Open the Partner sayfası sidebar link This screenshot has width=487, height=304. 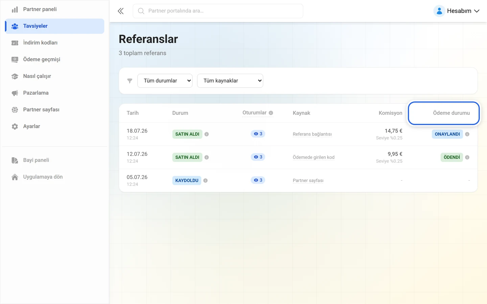click(55, 110)
